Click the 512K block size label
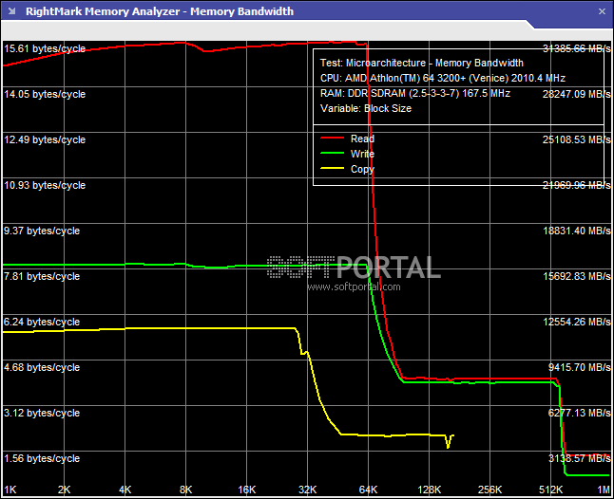Image resolution: width=614 pixels, height=499 pixels. (551, 490)
